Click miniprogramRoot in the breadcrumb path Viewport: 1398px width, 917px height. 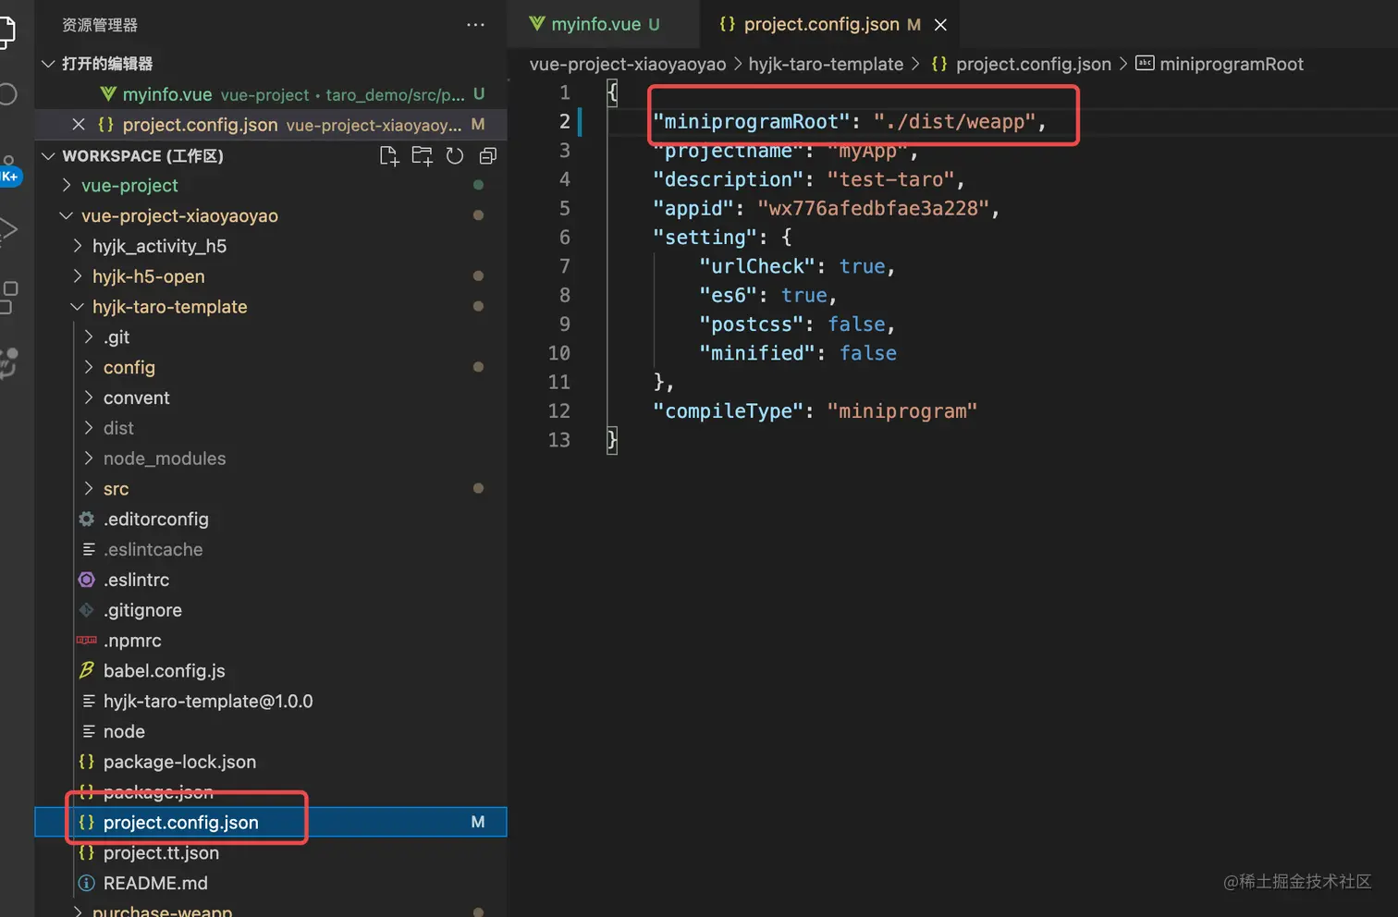click(1231, 65)
